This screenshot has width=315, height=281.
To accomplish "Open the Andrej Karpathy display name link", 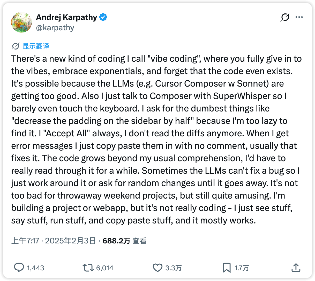I will click(66, 17).
